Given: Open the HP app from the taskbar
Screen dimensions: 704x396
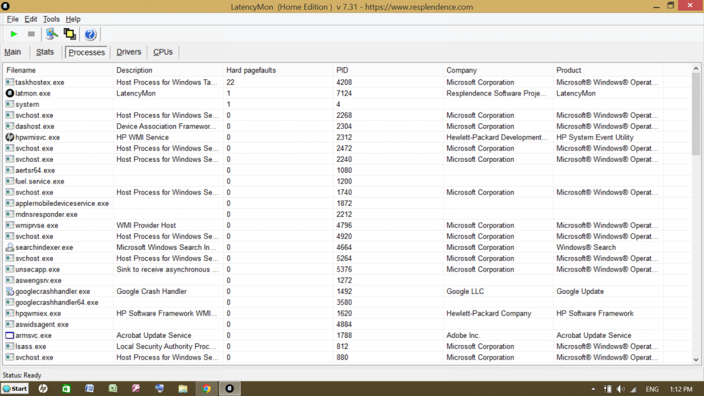Looking at the screenshot, I should click(43, 388).
